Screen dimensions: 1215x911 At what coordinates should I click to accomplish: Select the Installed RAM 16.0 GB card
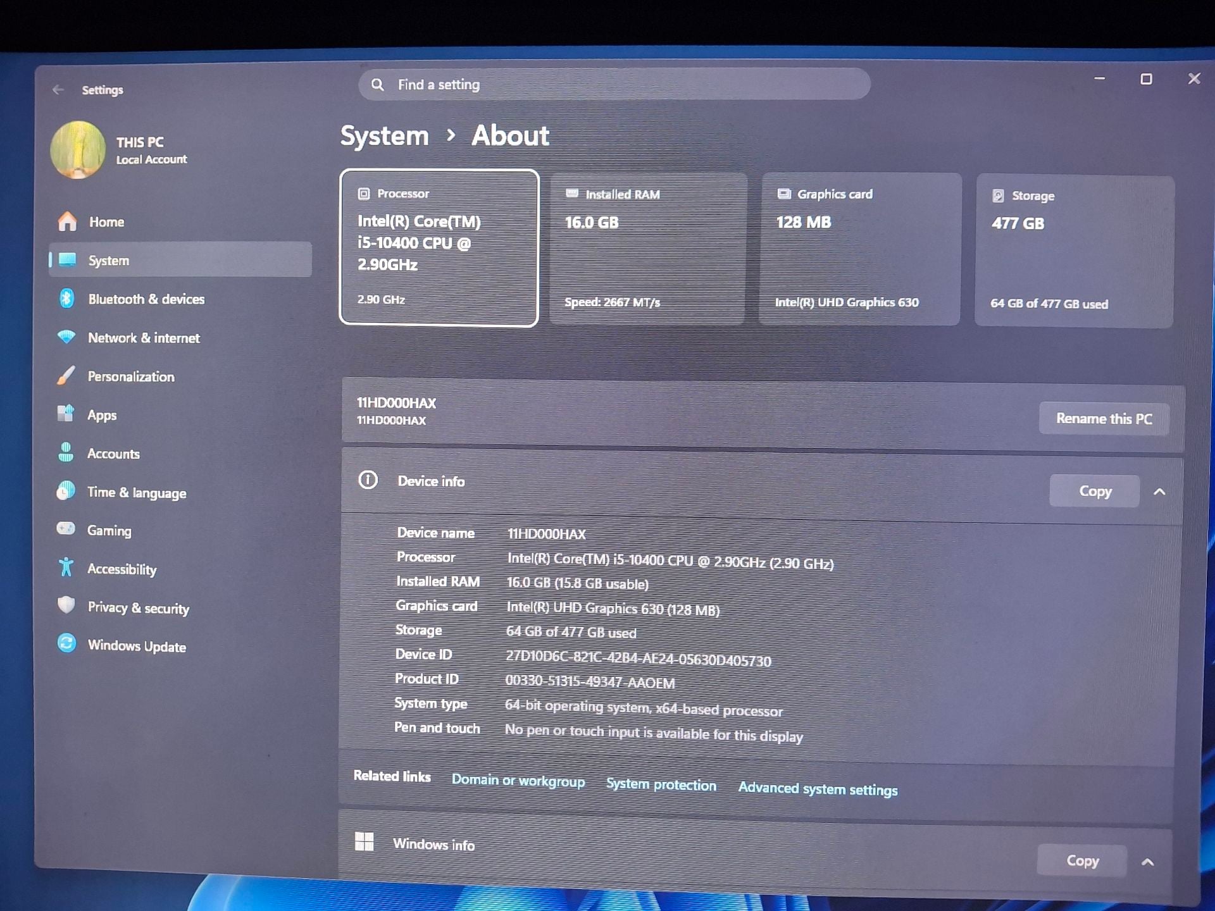[x=648, y=249]
